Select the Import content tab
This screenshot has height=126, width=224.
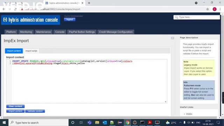point(14,51)
